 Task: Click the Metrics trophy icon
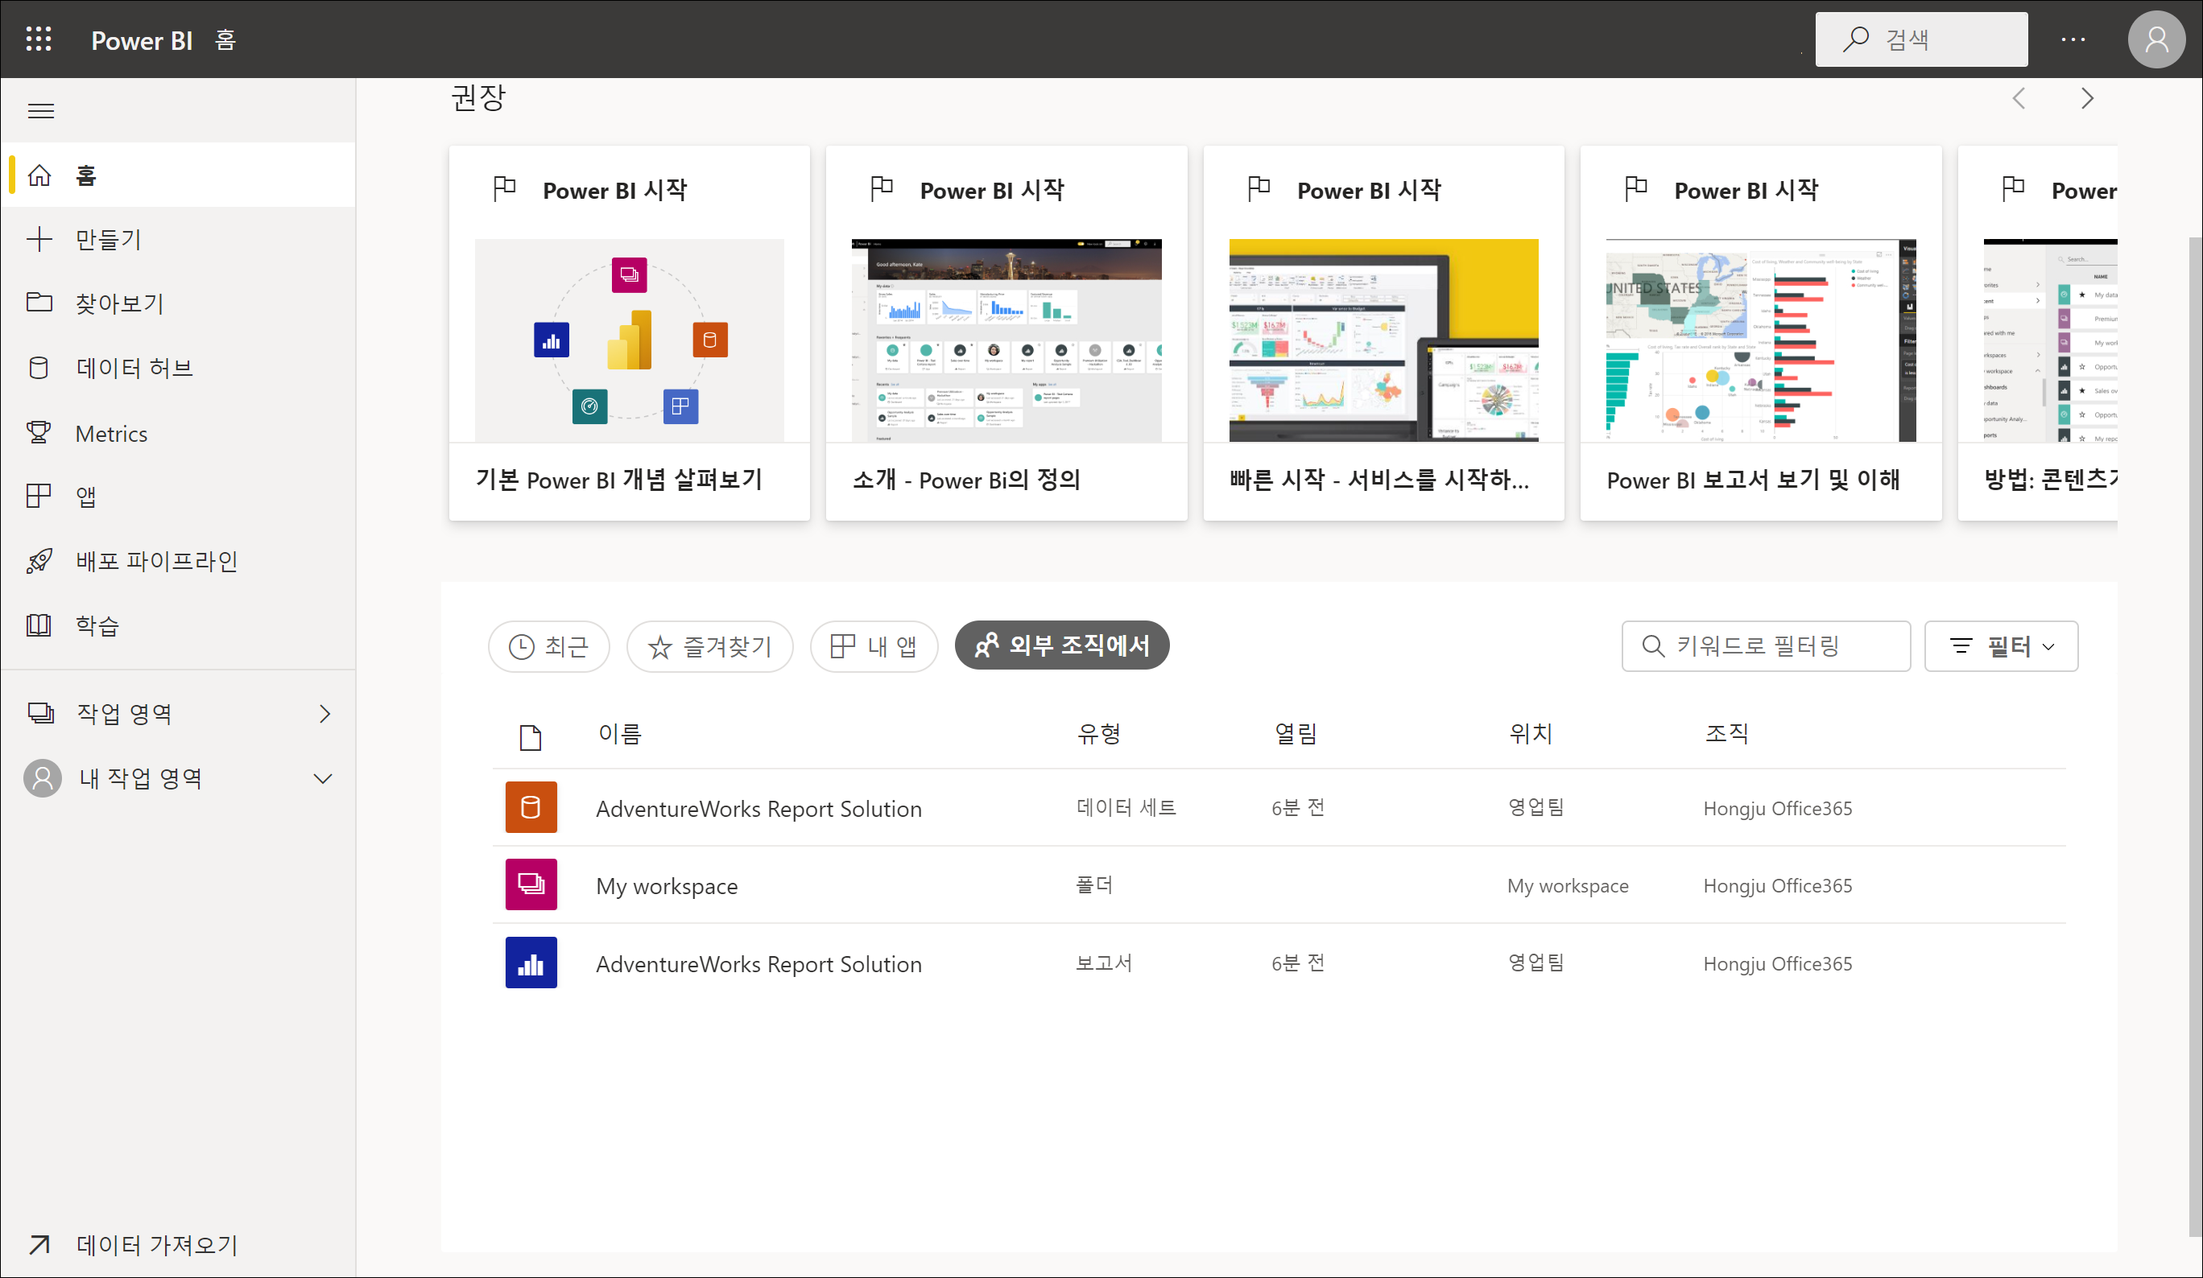pos(39,433)
